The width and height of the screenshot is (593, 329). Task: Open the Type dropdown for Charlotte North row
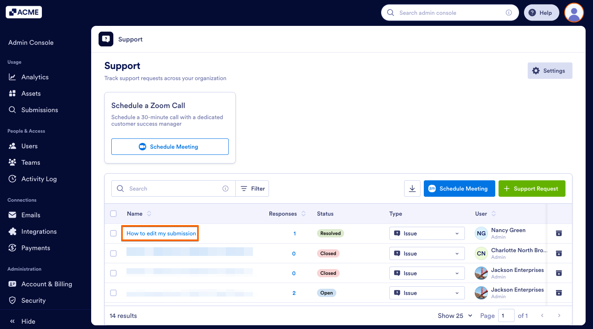point(427,253)
